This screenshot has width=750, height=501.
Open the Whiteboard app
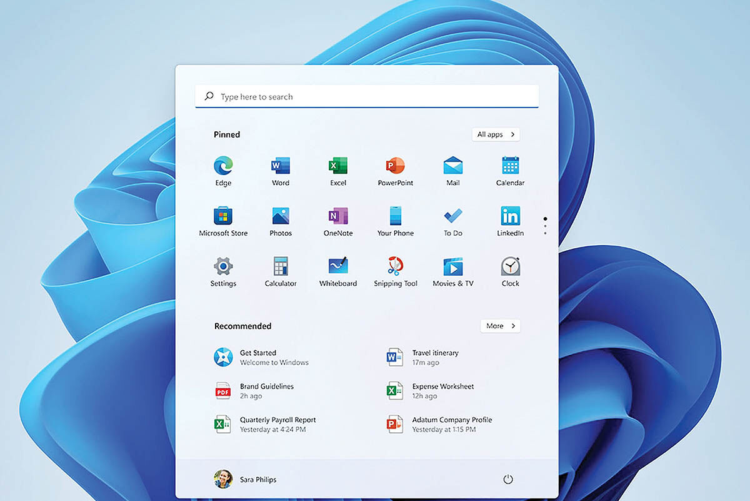click(x=338, y=271)
